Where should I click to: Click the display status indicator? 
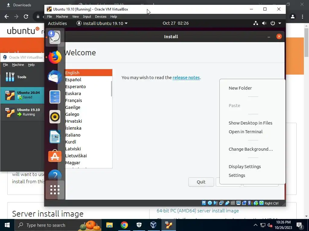coord(238,203)
